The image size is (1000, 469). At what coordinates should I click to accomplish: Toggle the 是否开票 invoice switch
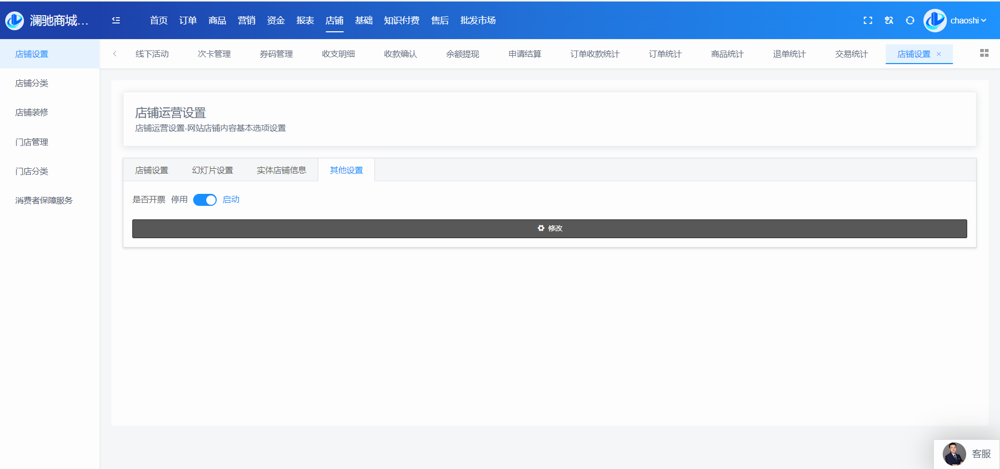click(x=205, y=200)
